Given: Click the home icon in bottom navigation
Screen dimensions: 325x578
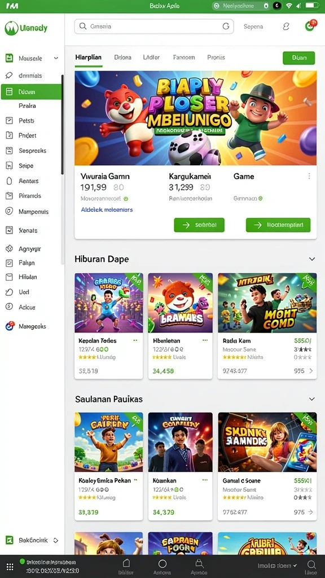Looking at the screenshot, I should tap(126, 563).
